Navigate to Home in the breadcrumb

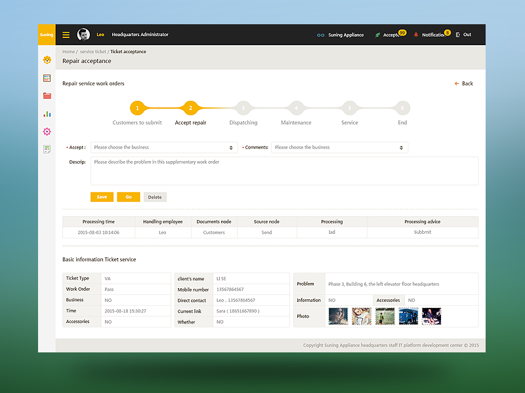coord(68,51)
